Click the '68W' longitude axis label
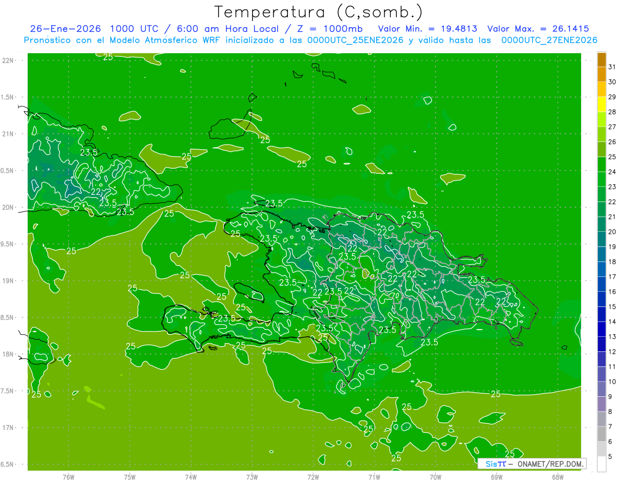This screenshot has width=626, height=484. (x=558, y=477)
